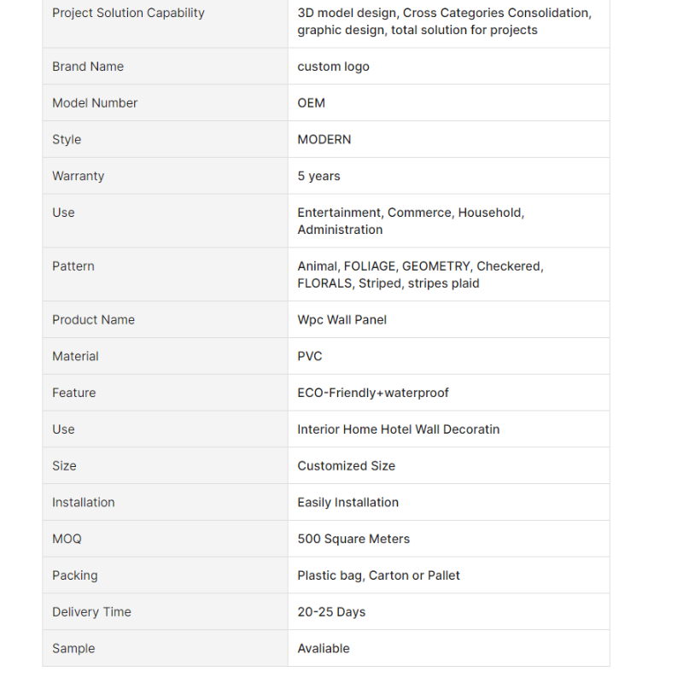Click the Pattern row label
The height and width of the screenshot is (683, 683).
tap(73, 266)
